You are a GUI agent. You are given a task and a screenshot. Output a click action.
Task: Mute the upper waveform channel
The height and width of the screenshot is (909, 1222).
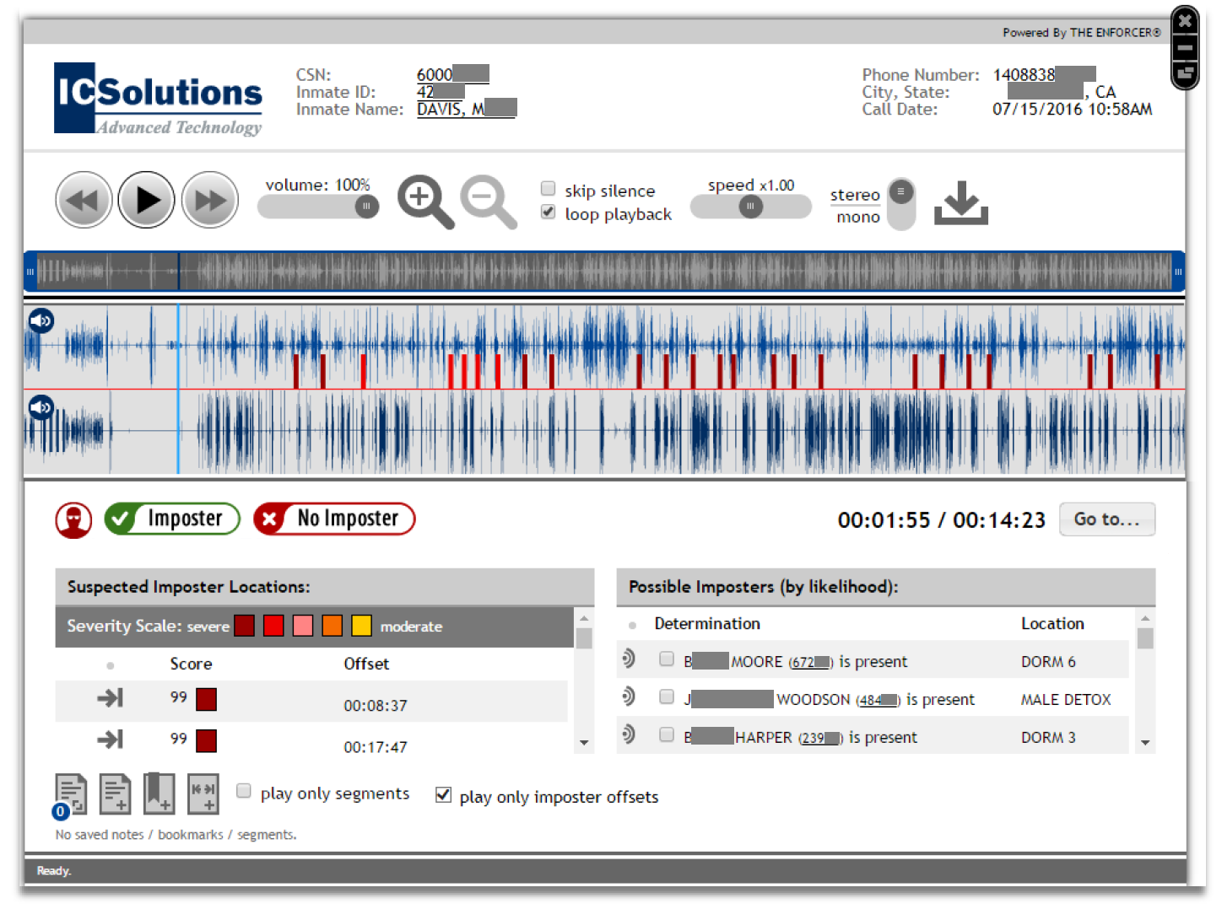click(41, 320)
